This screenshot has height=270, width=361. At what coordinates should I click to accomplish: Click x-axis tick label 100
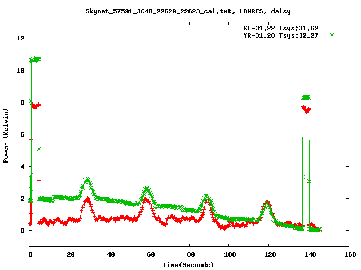[230, 254]
